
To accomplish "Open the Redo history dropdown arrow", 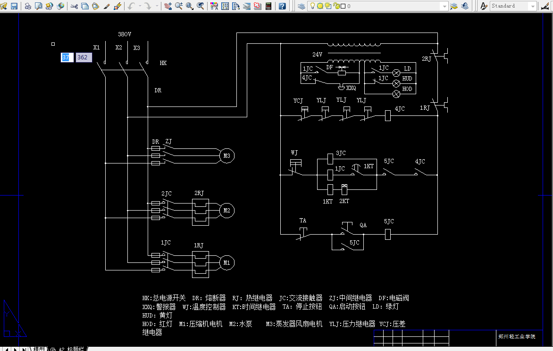I will (157, 6).
